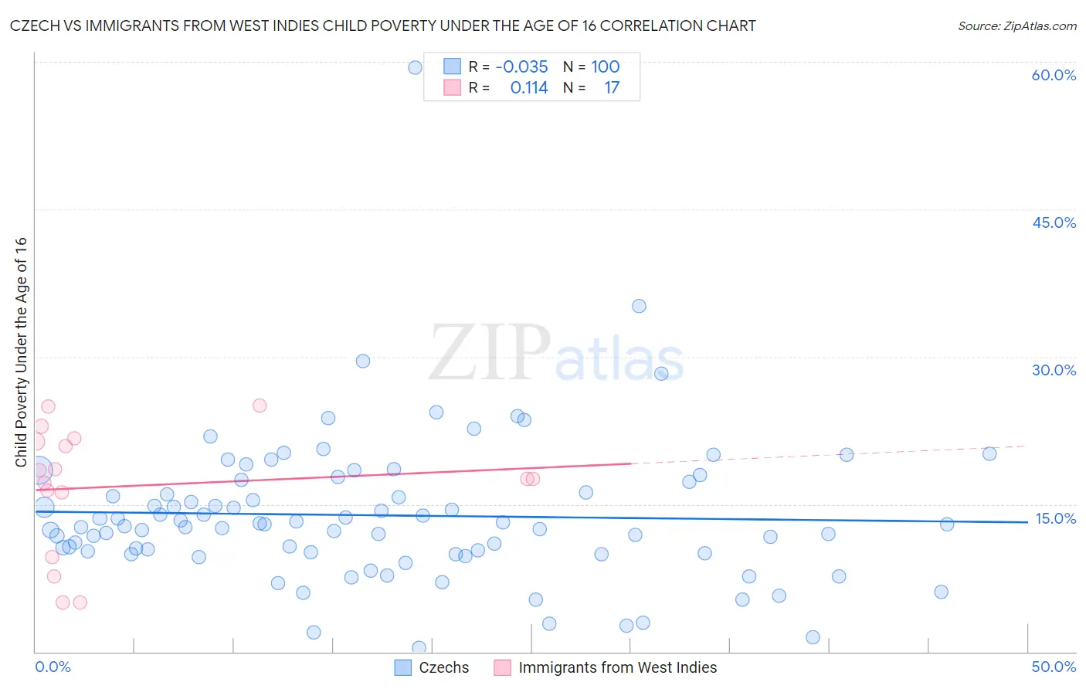Select the 0.114 correlation value

pos(529,87)
